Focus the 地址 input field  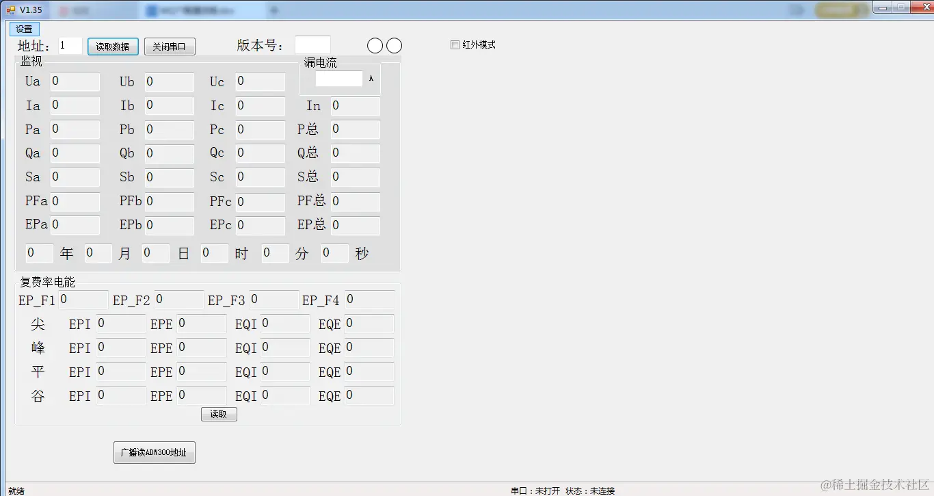tap(70, 46)
